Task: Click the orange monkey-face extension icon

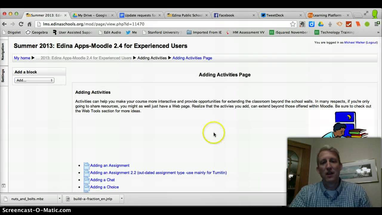Action: point(339,24)
